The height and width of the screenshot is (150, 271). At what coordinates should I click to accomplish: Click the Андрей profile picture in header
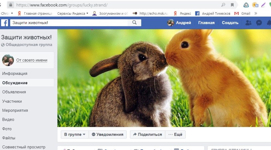point(171,23)
